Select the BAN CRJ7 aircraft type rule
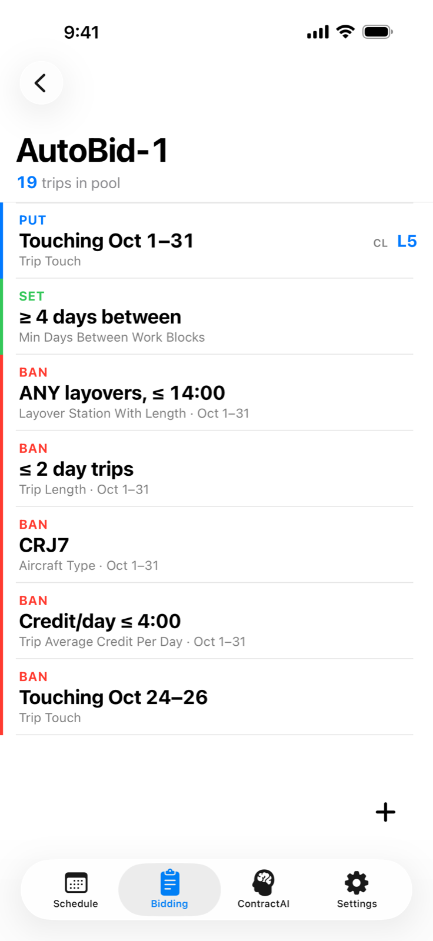Viewport: 433px width, 941px height. point(216,545)
